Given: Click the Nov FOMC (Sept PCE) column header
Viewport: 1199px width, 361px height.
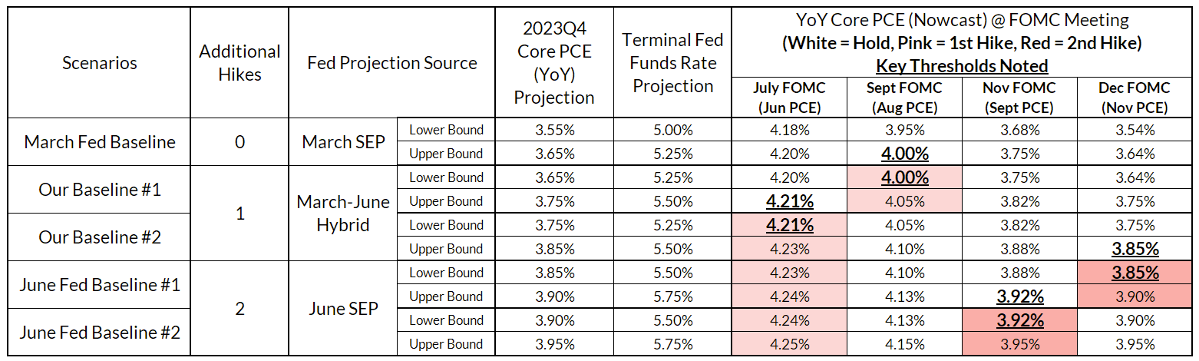Looking at the screenshot, I should pos(1019,98).
